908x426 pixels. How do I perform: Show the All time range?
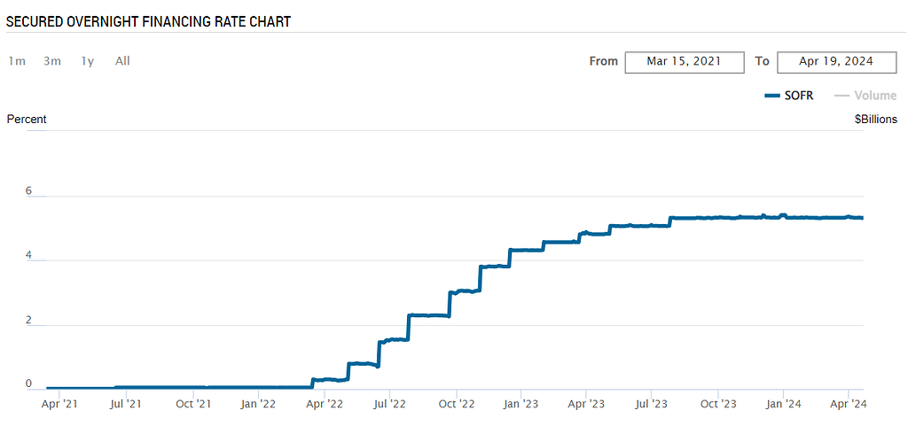coord(122,61)
